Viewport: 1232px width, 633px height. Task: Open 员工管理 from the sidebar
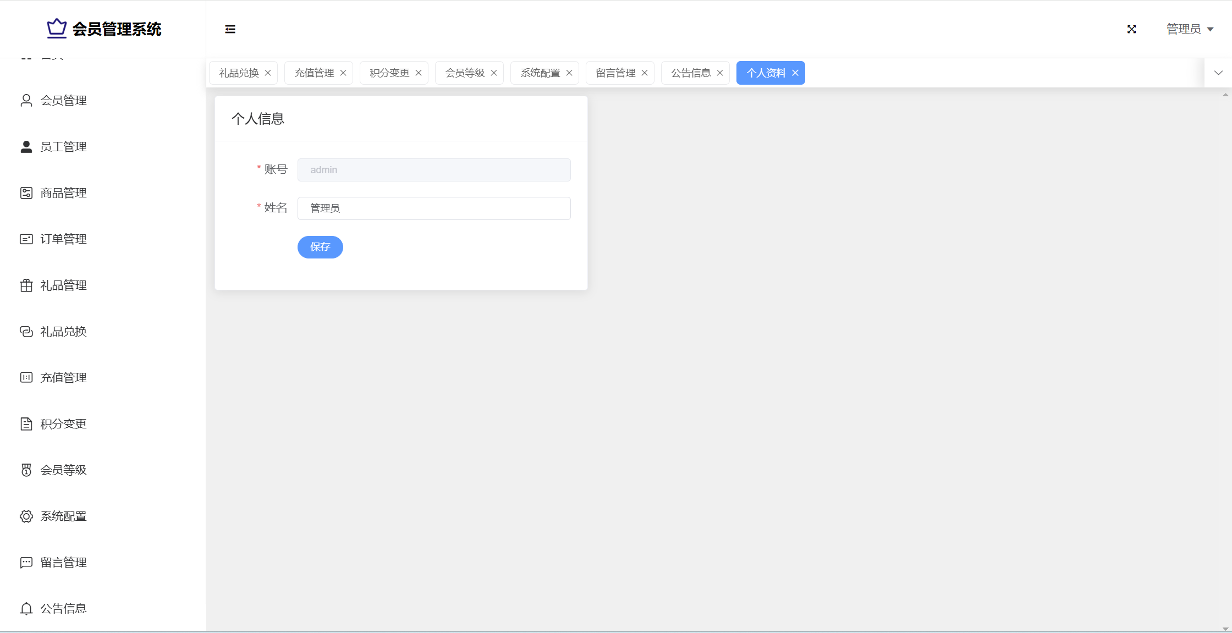click(x=63, y=147)
